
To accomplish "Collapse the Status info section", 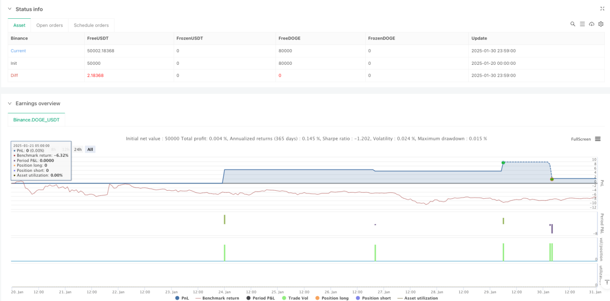I will [10, 9].
